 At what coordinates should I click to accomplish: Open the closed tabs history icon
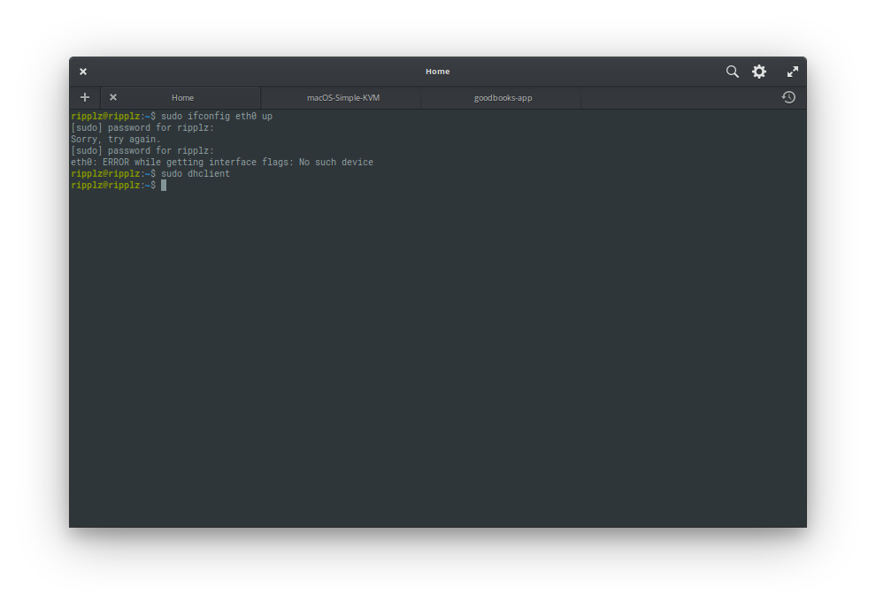click(788, 97)
